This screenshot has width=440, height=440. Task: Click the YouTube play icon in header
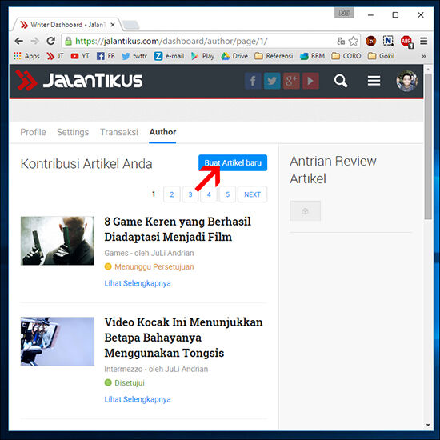[310, 81]
